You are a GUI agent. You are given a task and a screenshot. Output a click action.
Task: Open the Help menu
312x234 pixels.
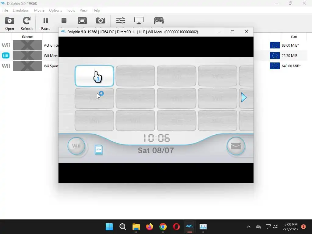click(96, 10)
